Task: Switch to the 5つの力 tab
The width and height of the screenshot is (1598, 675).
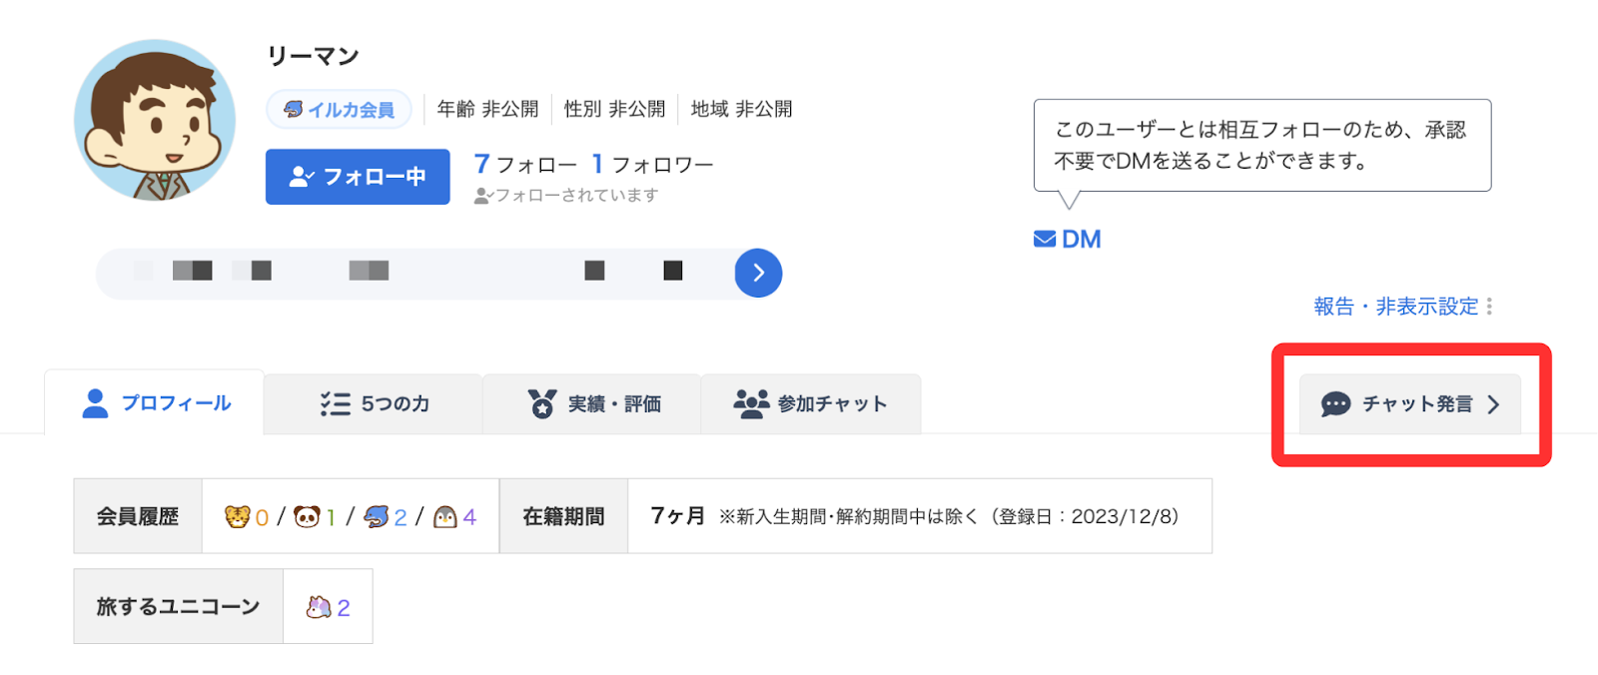Action: (x=375, y=403)
